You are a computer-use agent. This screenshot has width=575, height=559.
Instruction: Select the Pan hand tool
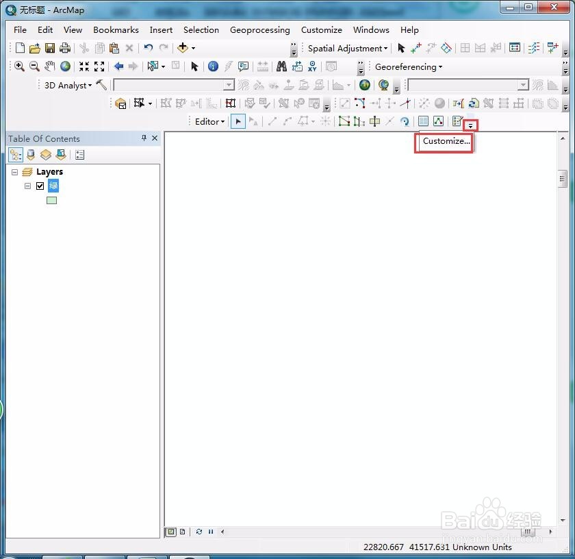[49, 66]
